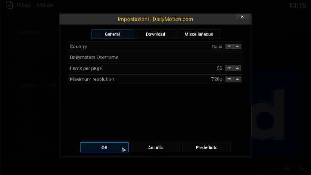Switch to the General tab
Image resolution: width=311 pixels, height=175 pixels.
112,34
